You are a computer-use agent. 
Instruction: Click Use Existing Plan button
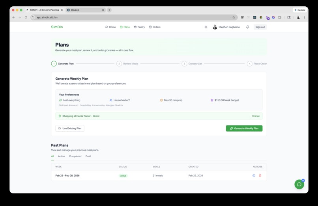(70, 129)
